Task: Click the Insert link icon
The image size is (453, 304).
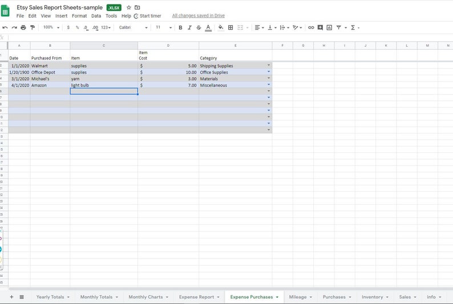Action: 311,27
